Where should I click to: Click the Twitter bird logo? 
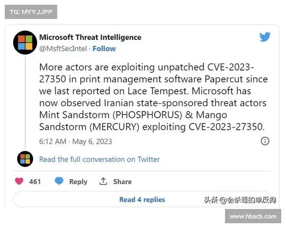[265, 37]
